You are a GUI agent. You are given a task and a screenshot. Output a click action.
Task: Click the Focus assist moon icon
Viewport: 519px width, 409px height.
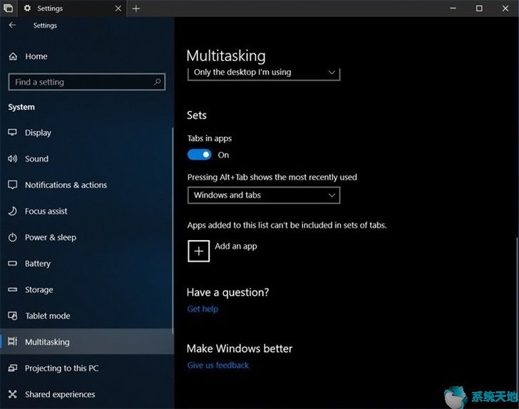click(13, 211)
